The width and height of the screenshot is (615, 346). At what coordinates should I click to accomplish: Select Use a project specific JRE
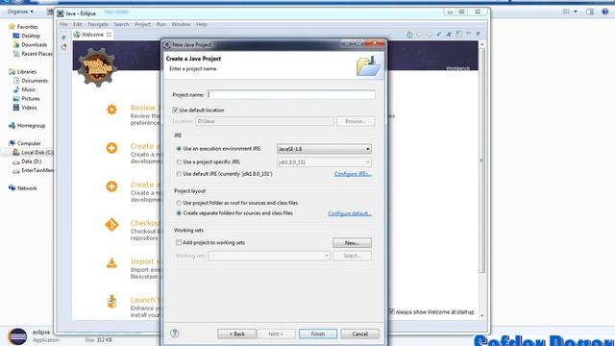coord(179,162)
